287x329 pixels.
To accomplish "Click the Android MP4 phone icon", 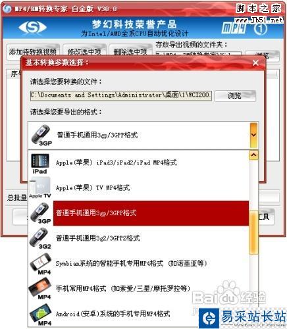I will (x=40, y=315).
